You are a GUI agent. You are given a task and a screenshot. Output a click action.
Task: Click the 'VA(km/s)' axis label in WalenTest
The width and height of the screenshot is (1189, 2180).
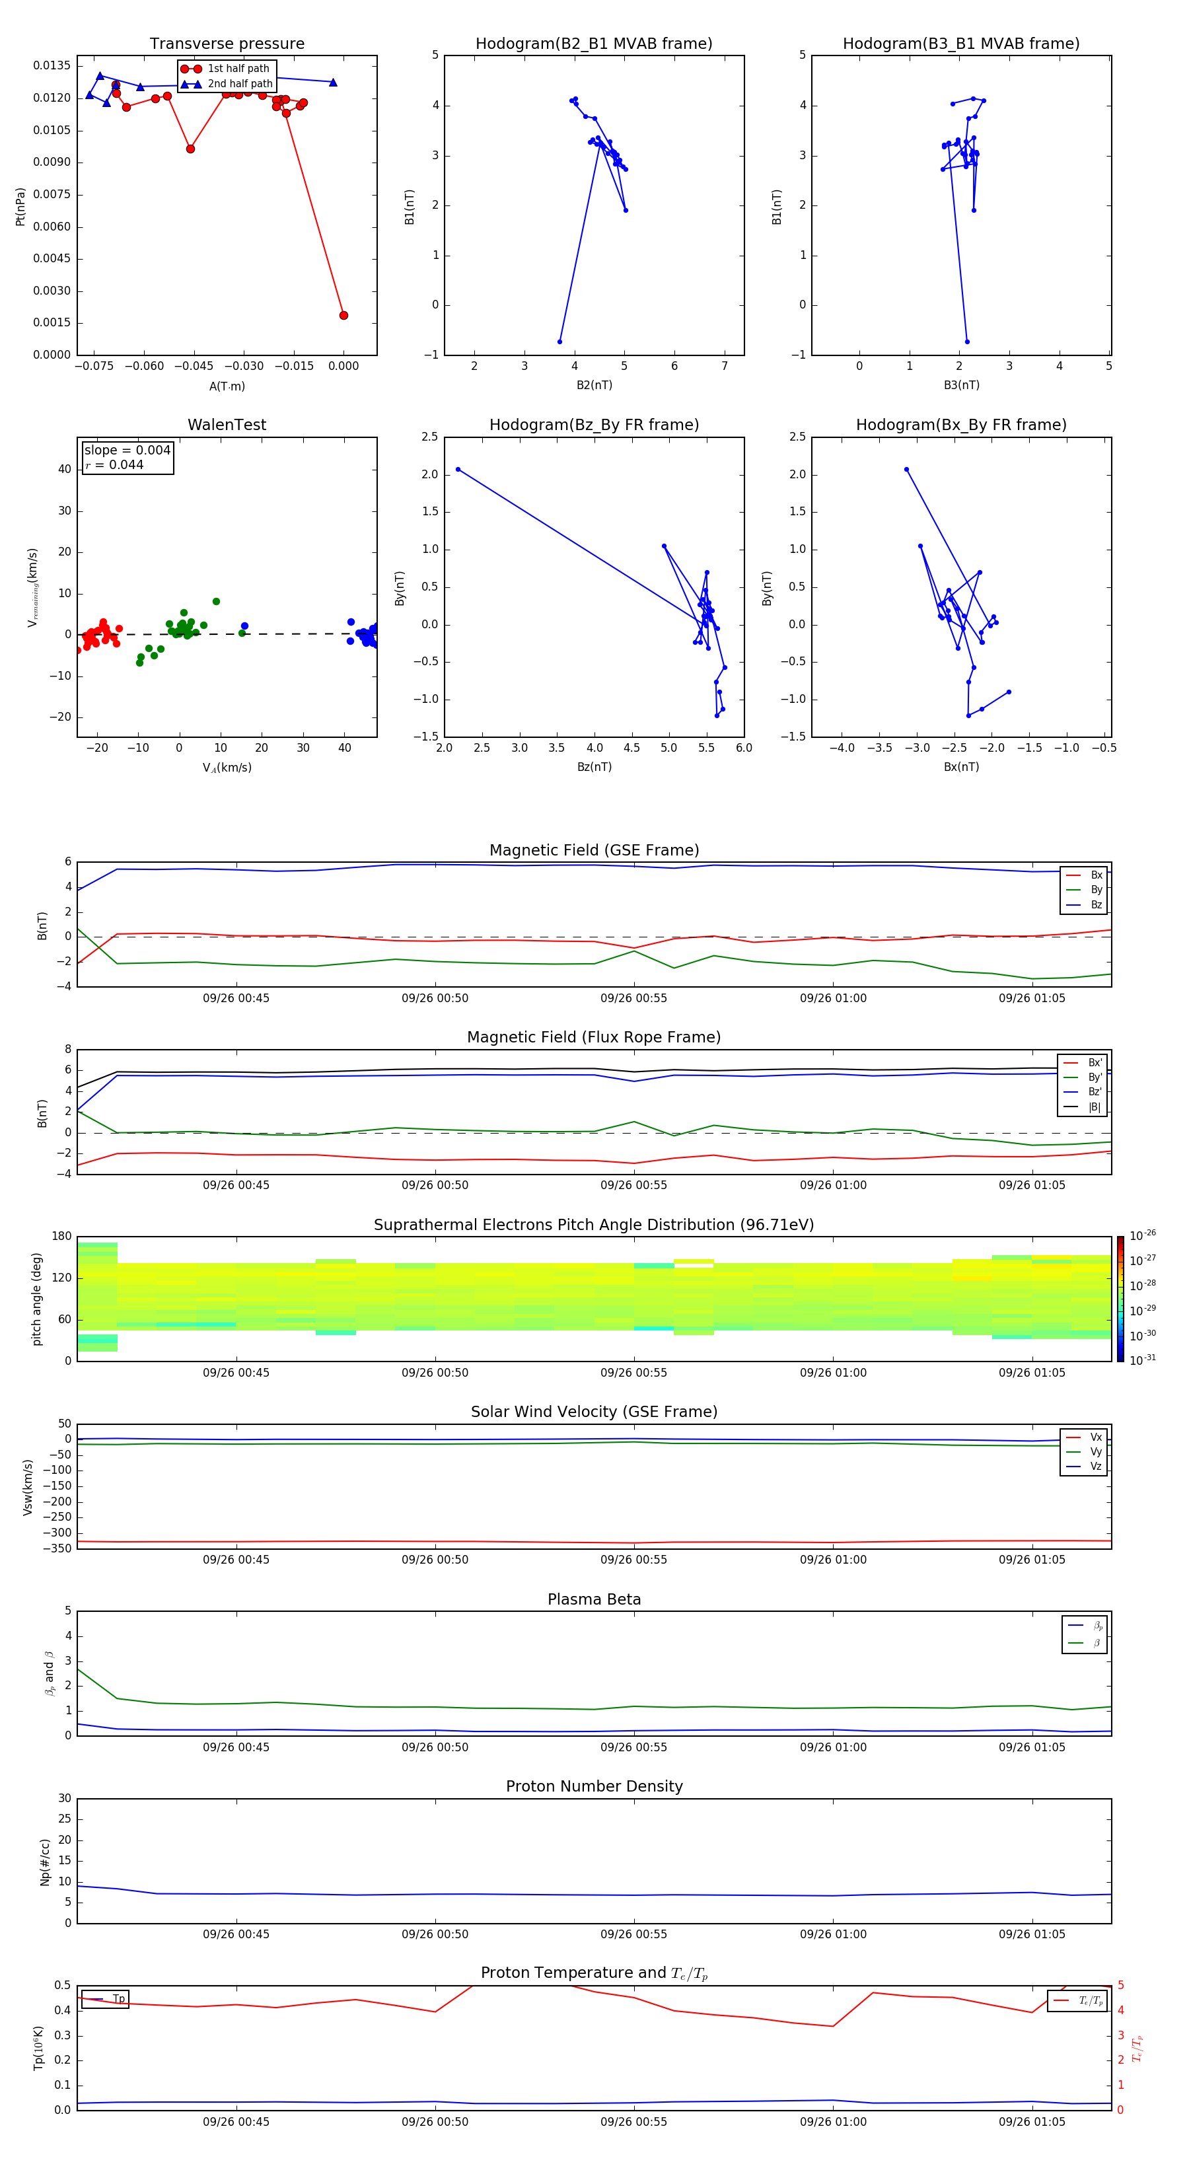pos(227,768)
